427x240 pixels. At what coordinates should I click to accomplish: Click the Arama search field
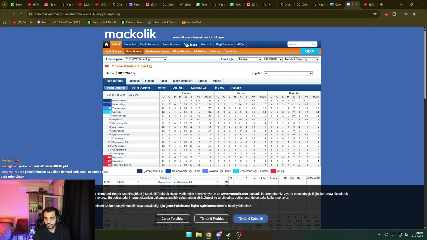tap(299, 44)
